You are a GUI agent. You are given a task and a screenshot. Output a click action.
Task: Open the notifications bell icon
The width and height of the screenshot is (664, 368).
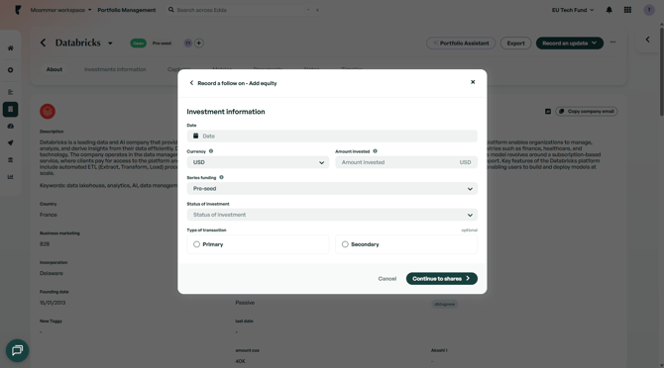(x=609, y=10)
